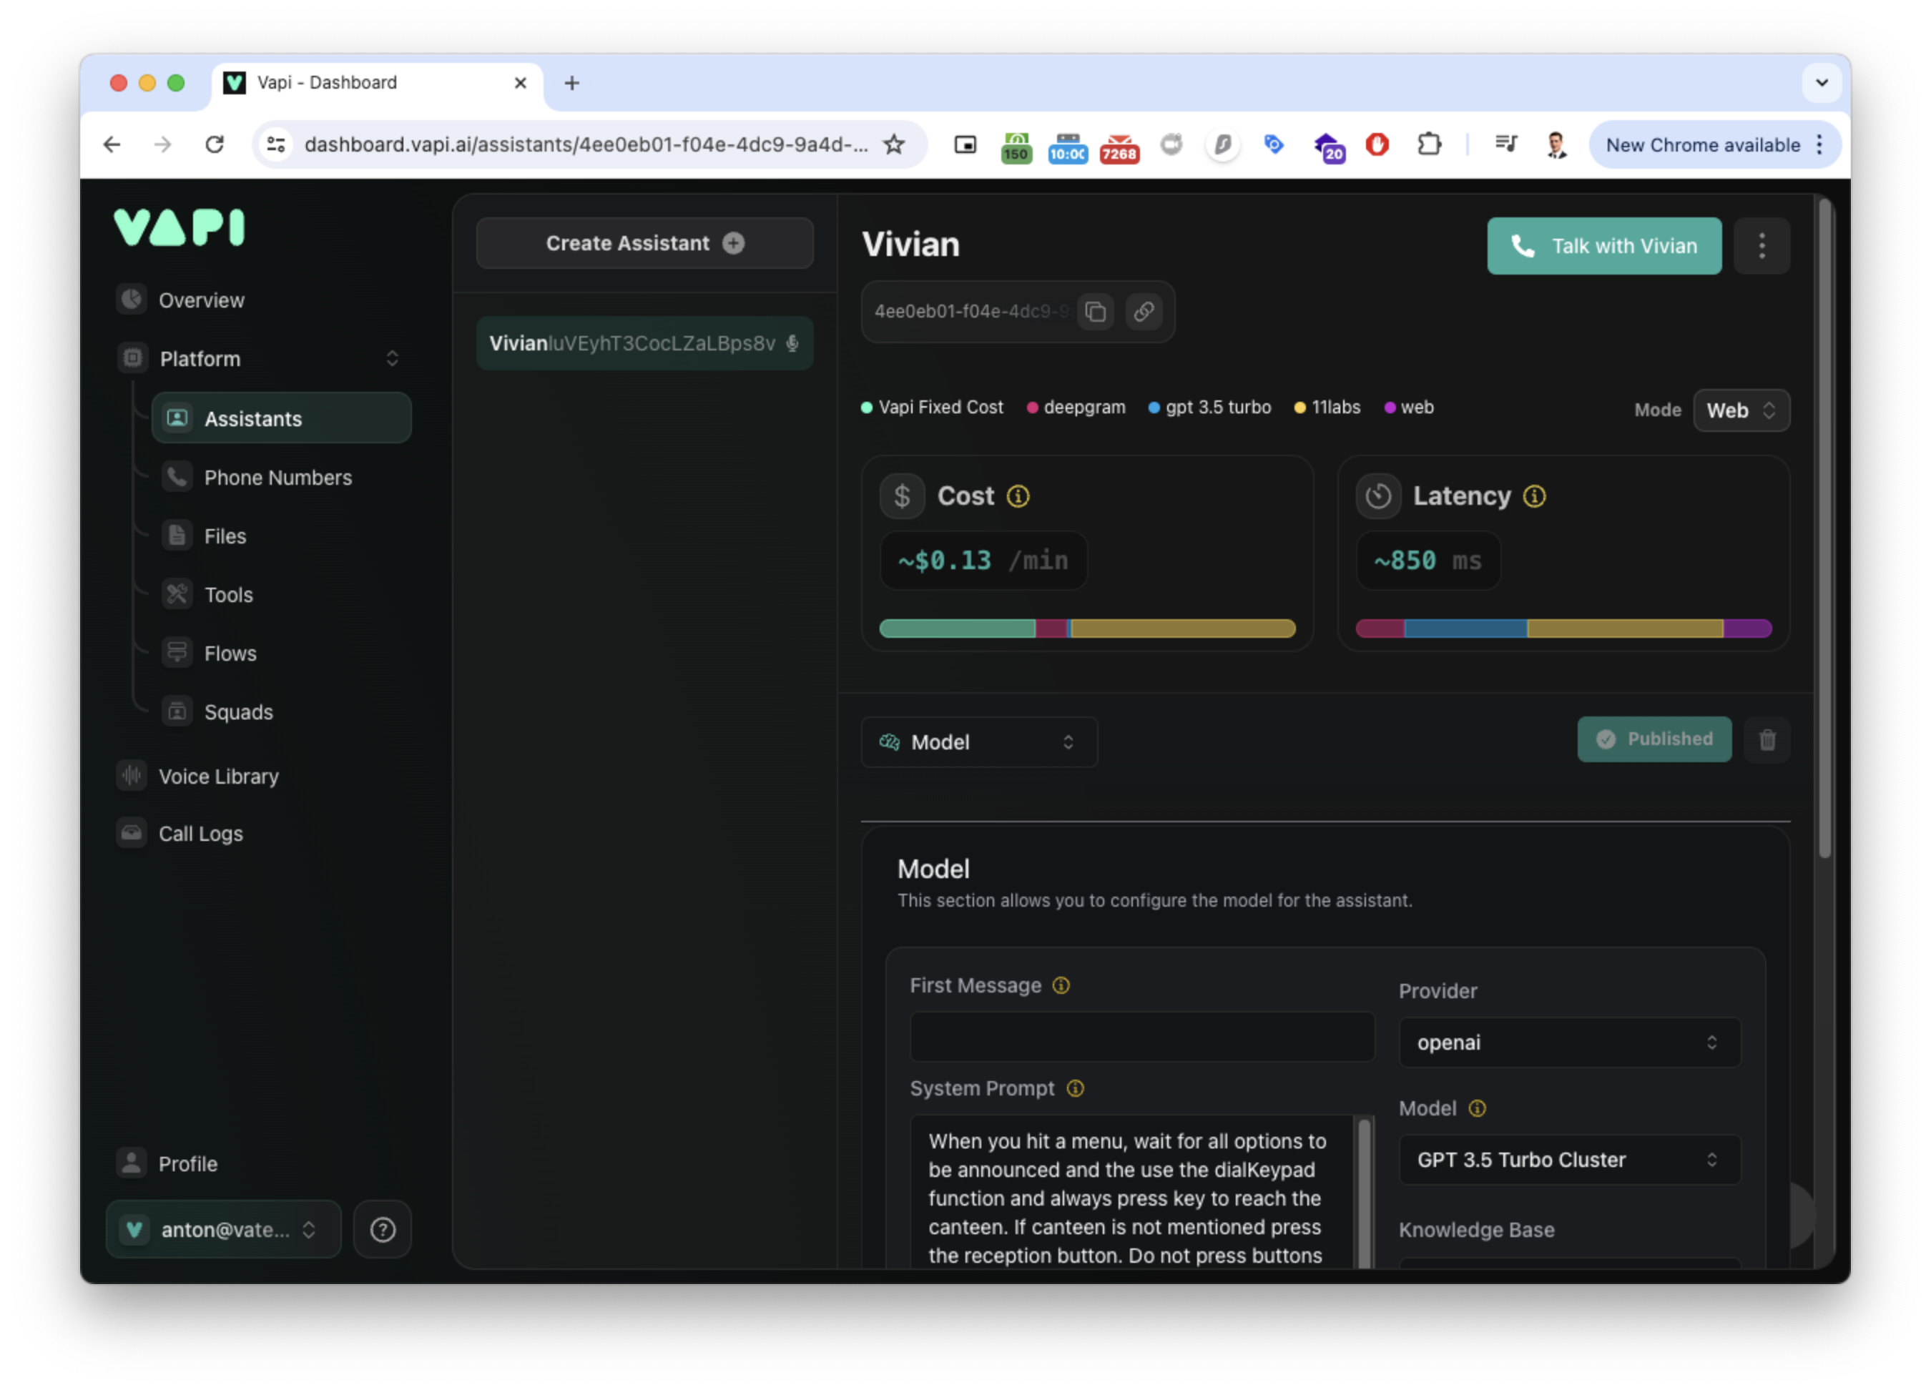Open the Extensions puzzle icon

click(x=1429, y=144)
